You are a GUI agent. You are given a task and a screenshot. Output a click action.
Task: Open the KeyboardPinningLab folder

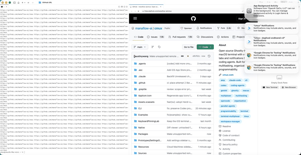(x=149, y=121)
